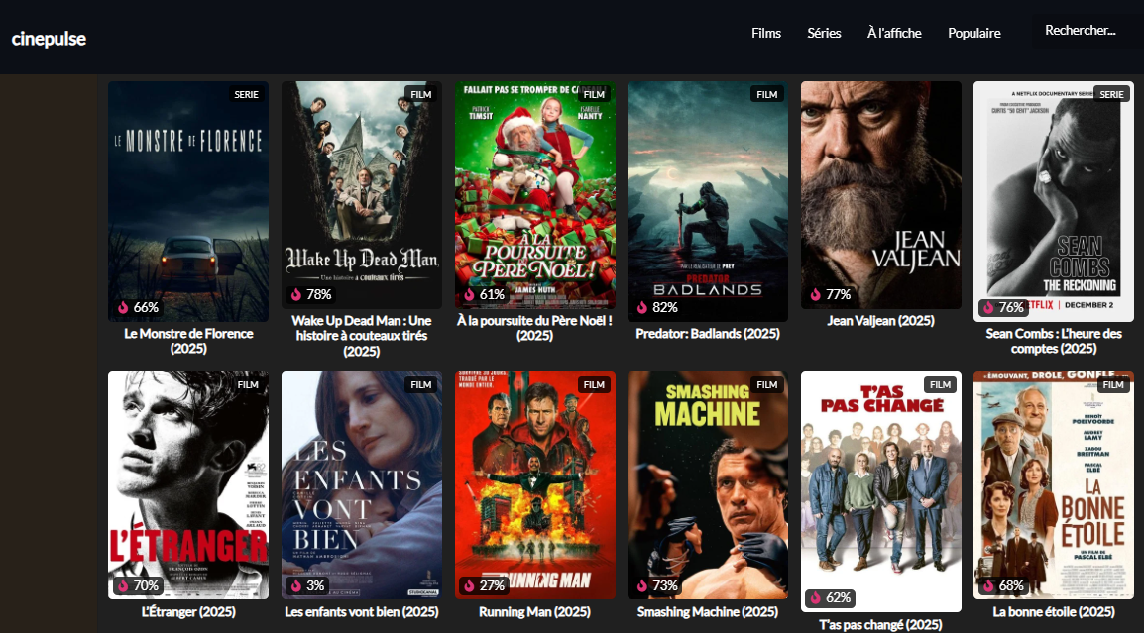Click the flame icon on Running Man poster

pyautogui.click(x=469, y=585)
